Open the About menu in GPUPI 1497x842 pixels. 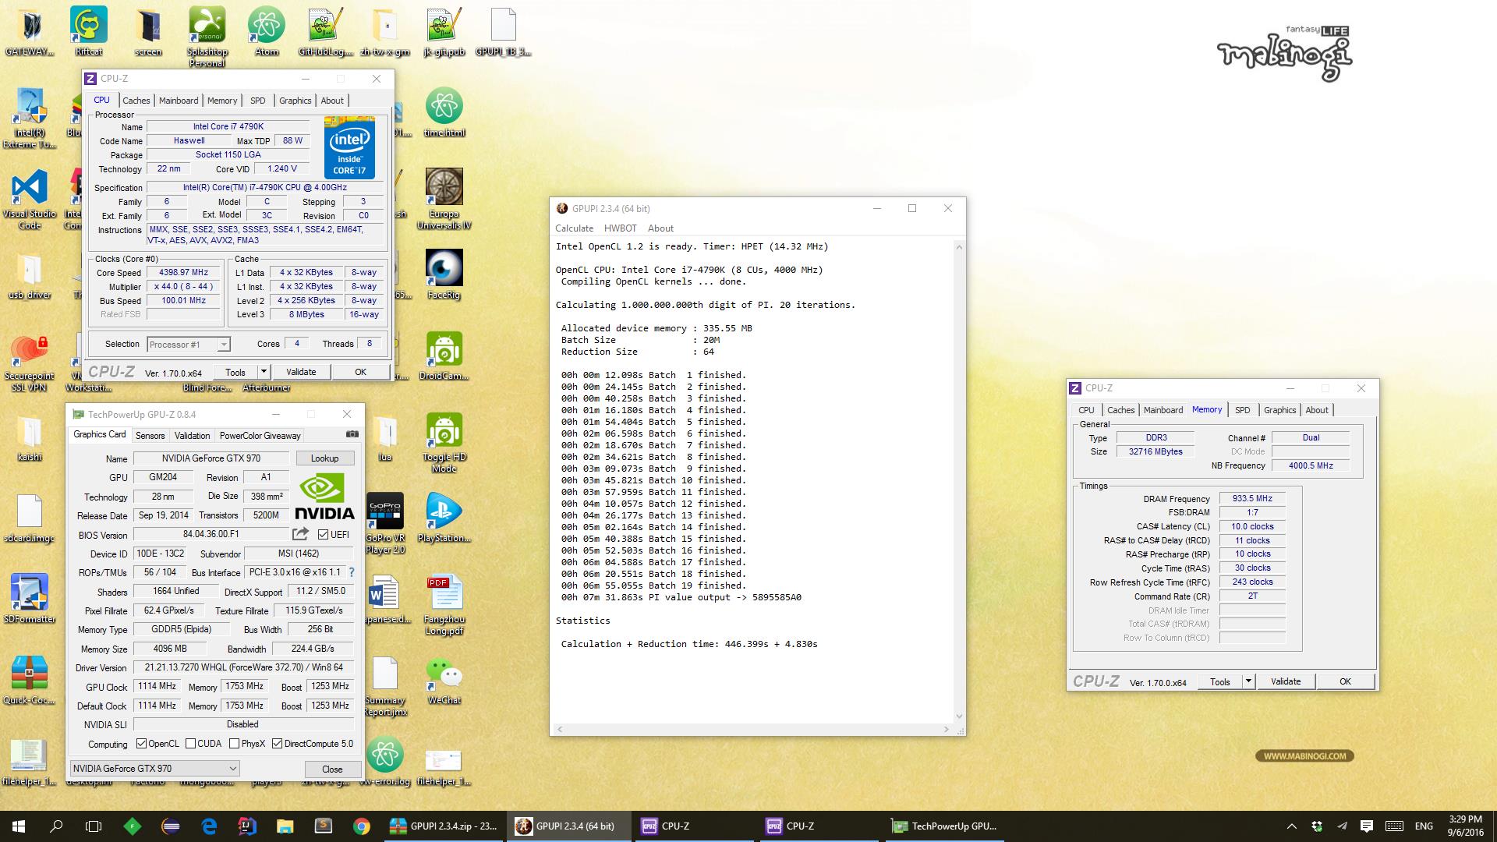660,228
